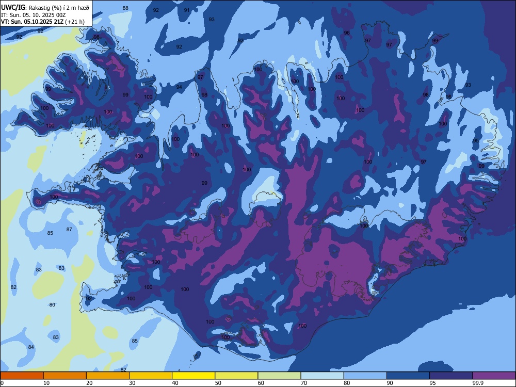Click the legend scale label '20'

point(89,383)
